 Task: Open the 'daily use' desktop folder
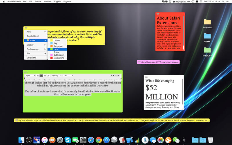(207, 22)
